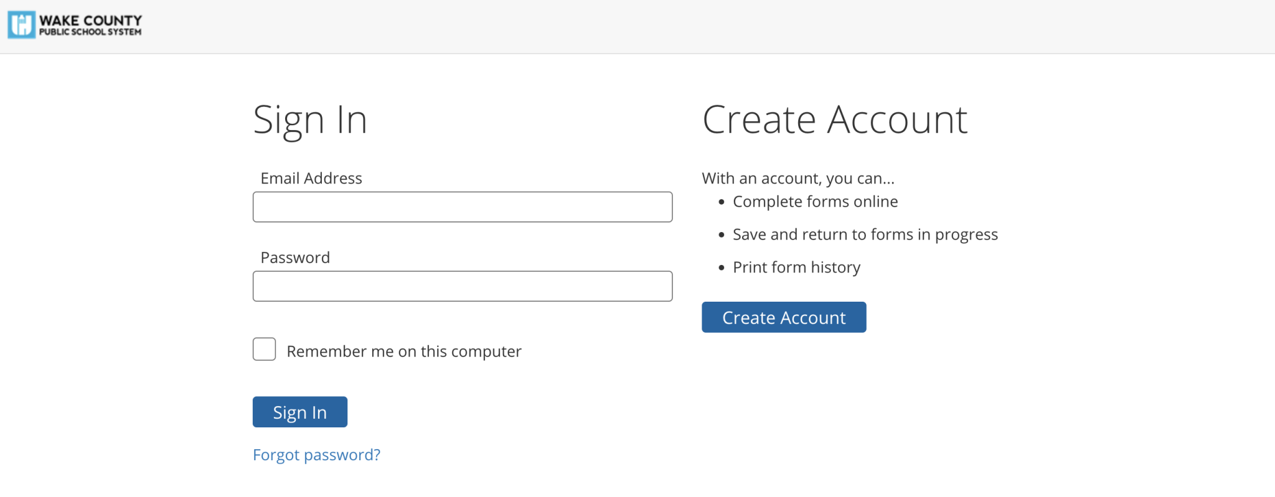Click the bullet before 'Complete forms online'
The height and width of the screenshot is (497, 1275).
[x=722, y=202]
